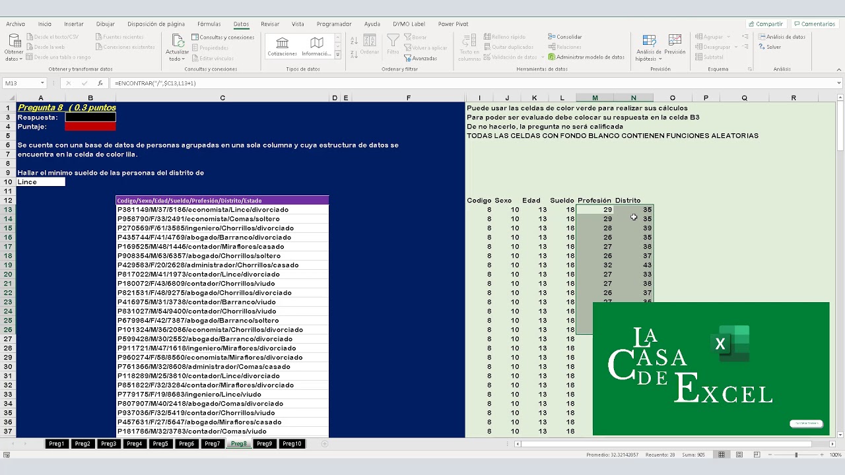Click the Profesión column label
This screenshot has width=845, height=475.
pyautogui.click(x=594, y=201)
